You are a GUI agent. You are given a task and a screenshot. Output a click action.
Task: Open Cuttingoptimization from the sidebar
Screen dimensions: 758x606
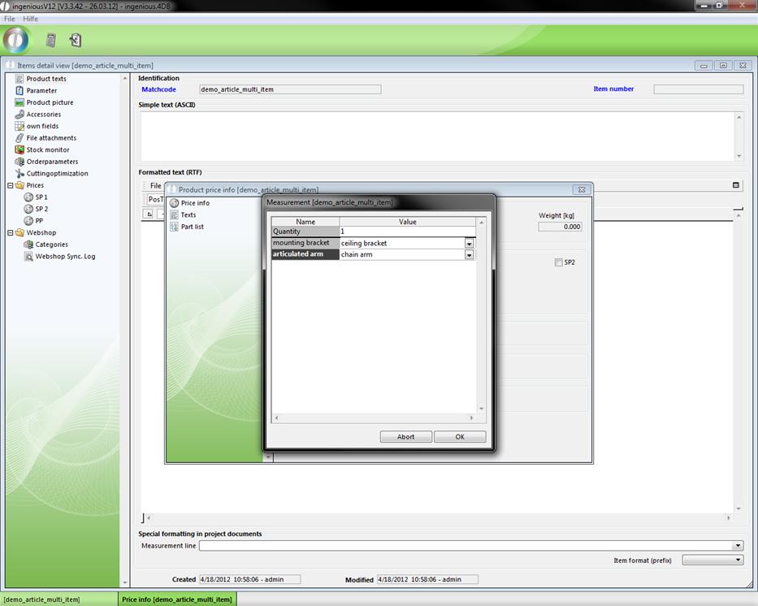point(57,173)
